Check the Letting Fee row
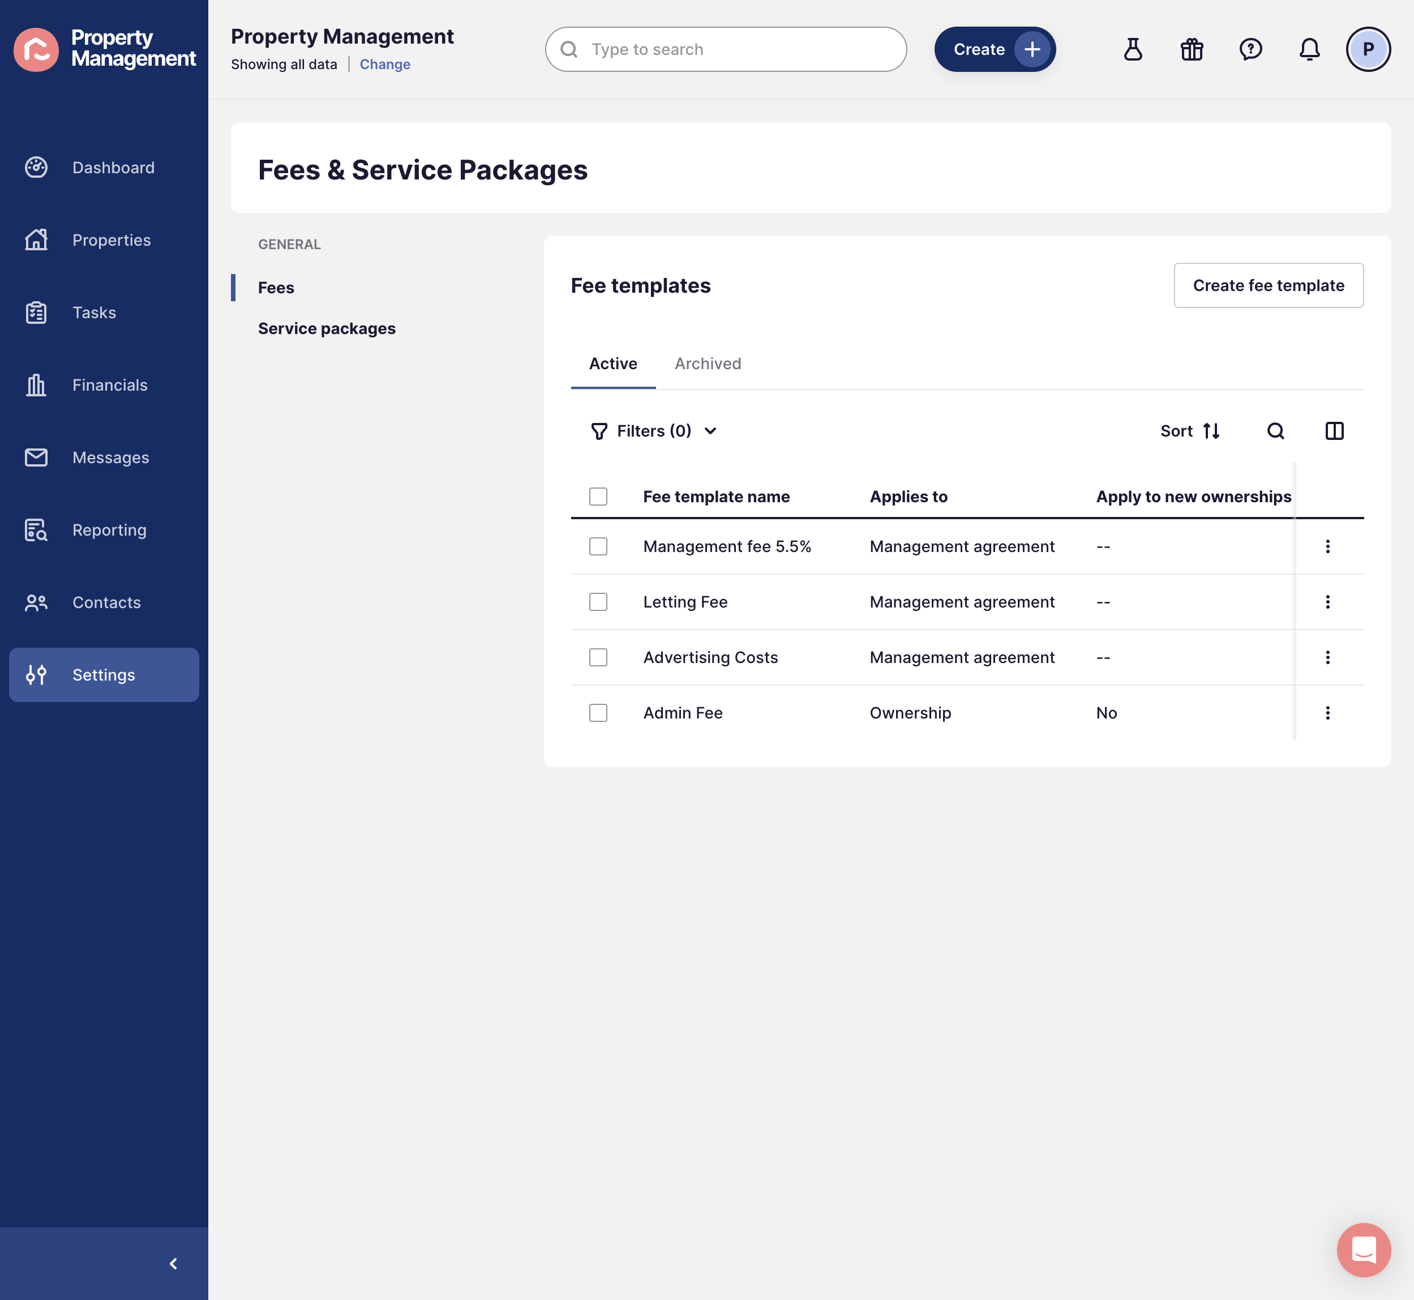The width and height of the screenshot is (1414, 1300). (598, 602)
